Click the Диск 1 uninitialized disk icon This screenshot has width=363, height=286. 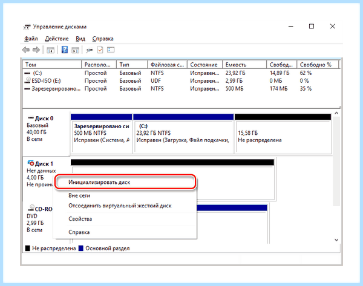[31, 163]
